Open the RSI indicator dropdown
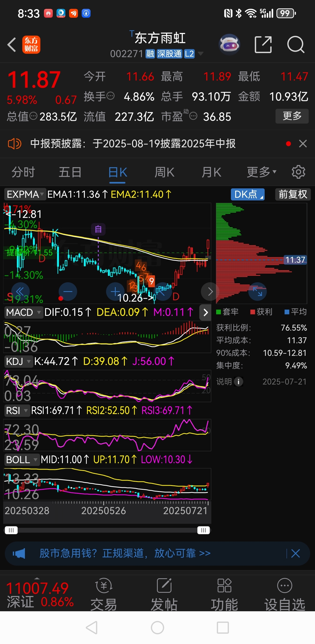Screen dimensions: 315x644 coord(17,411)
